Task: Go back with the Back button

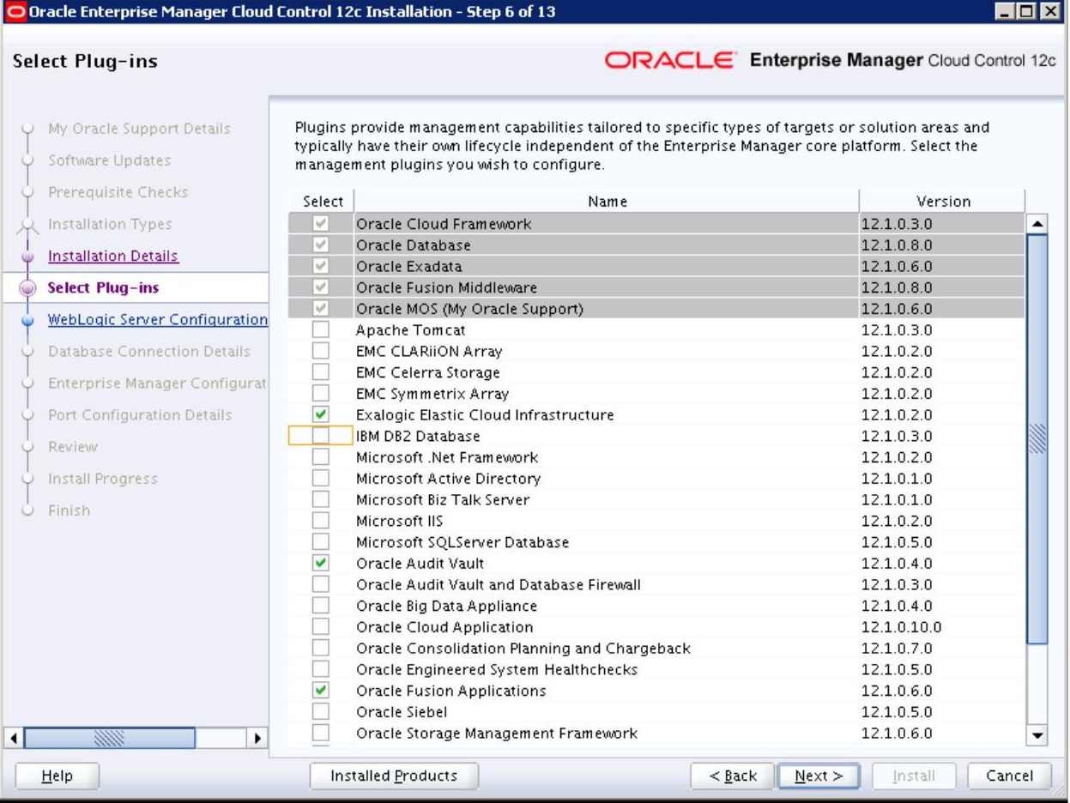Action: (733, 776)
